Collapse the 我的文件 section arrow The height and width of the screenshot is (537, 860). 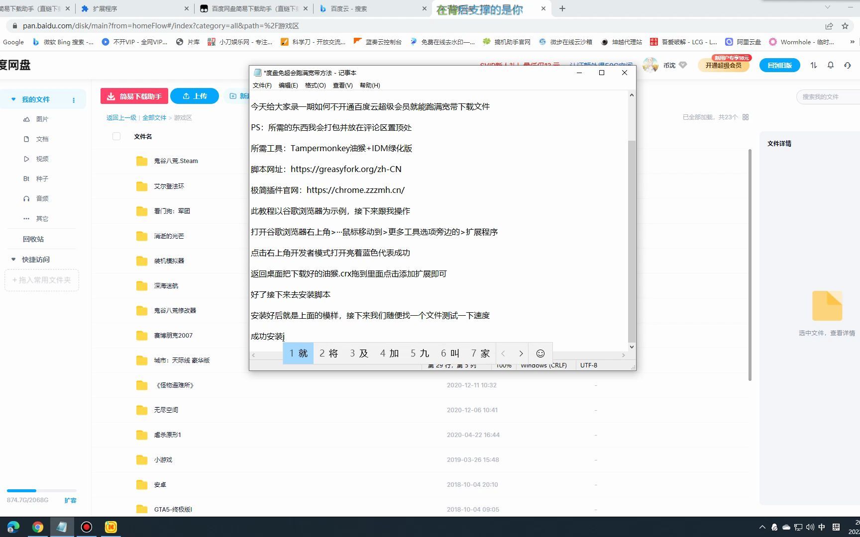click(13, 99)
